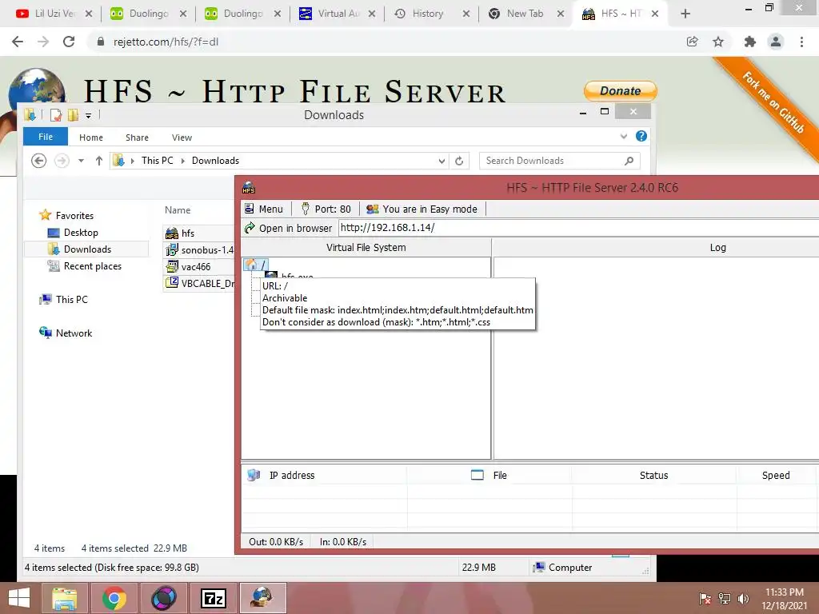Click the explorer Back arrow
The width and height of the screenshot is (819, 614).
tap(38, 161)
